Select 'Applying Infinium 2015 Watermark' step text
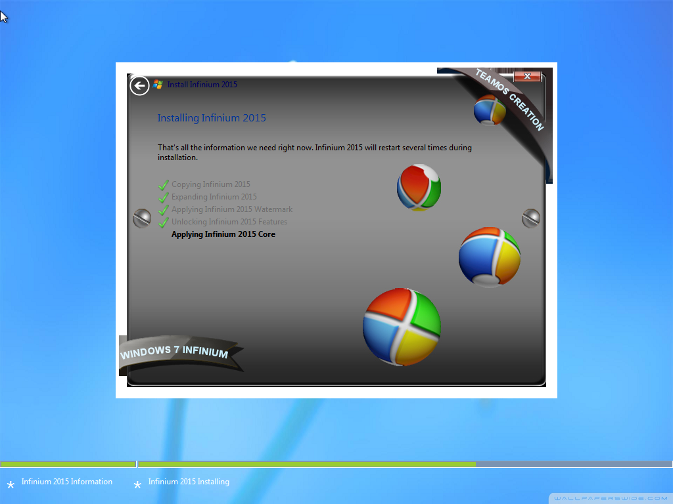 232,209
